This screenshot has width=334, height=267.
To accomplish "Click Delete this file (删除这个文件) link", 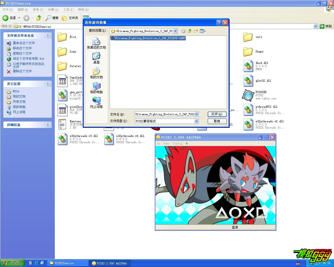I will (x=22, y=71).
